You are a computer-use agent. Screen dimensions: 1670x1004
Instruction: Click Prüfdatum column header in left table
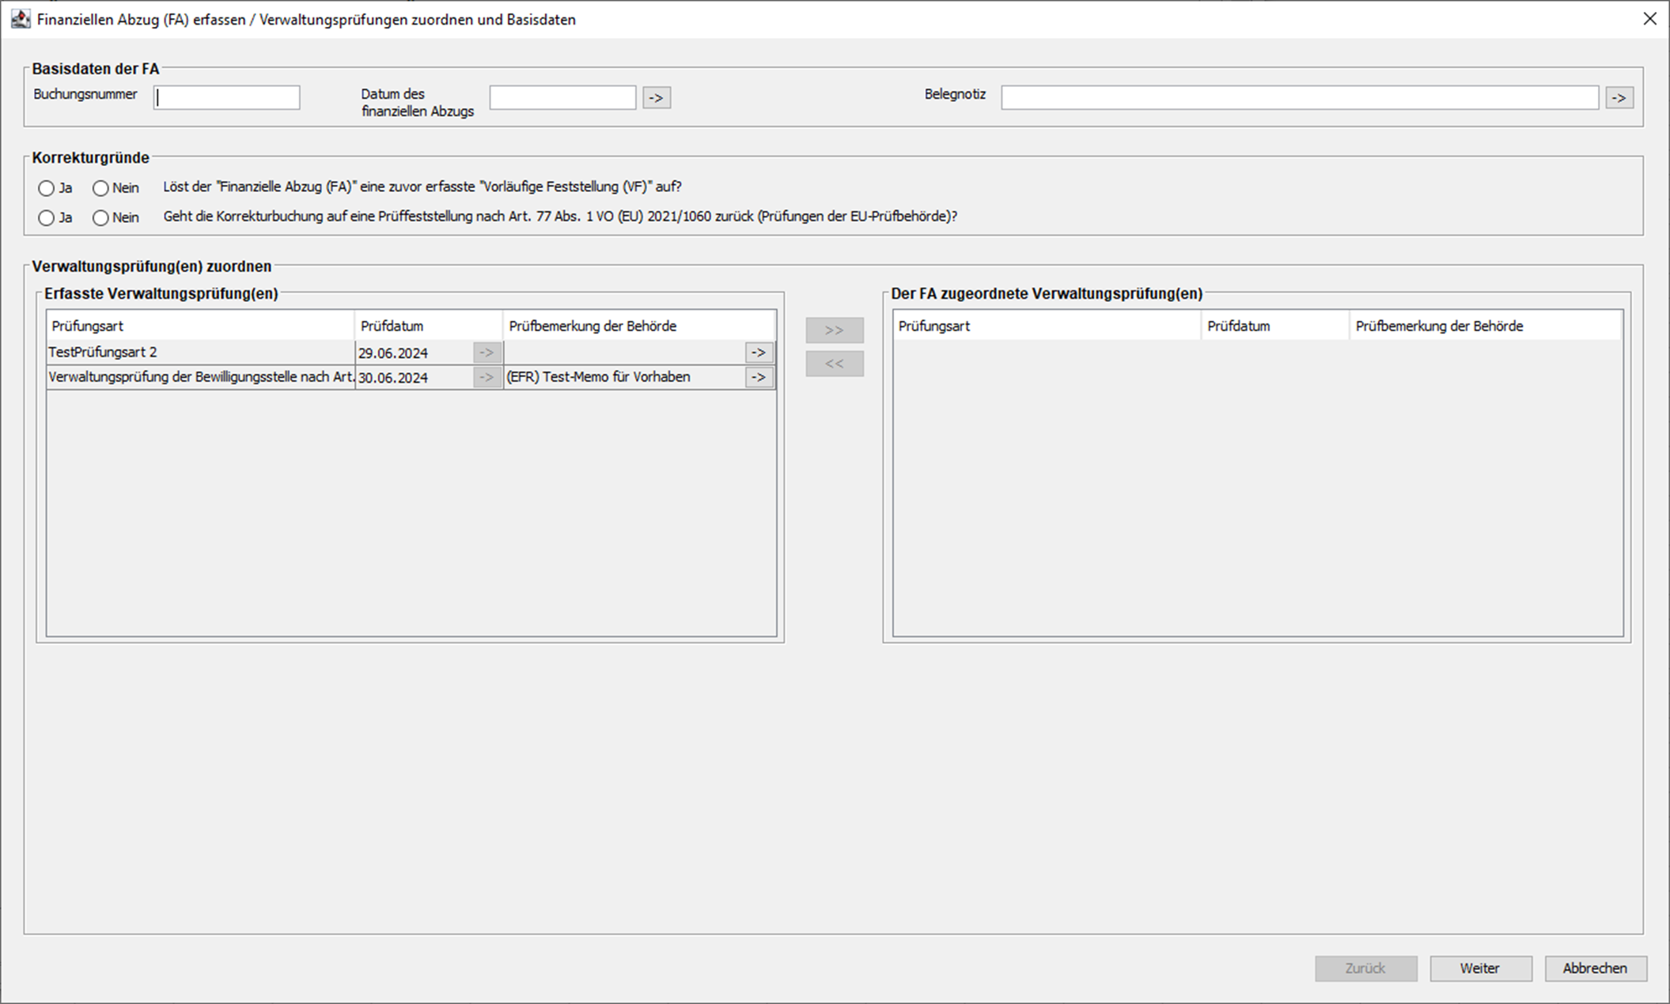coord(427,326)
